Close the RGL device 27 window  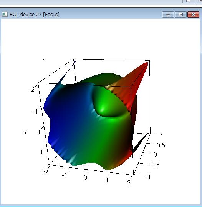[x=193, y=14]
